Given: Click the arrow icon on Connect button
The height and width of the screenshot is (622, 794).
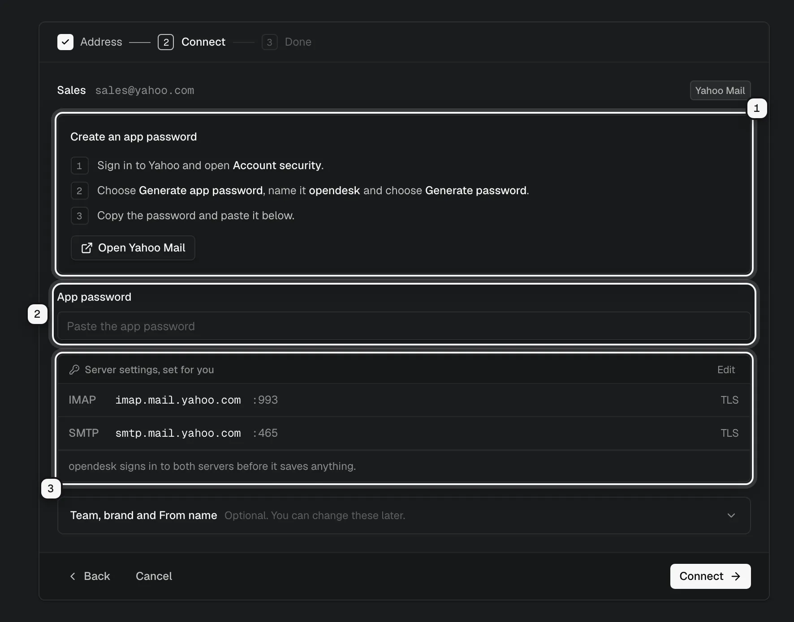Looking at the screenshot, I should [736, 576].
